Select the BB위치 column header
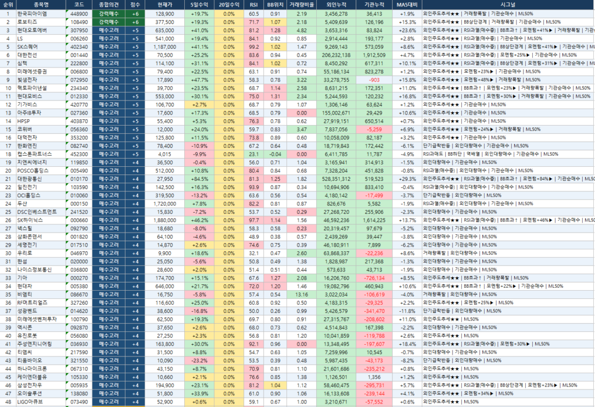The height and width of the screenshot is (407, 595). pos(275,5)
